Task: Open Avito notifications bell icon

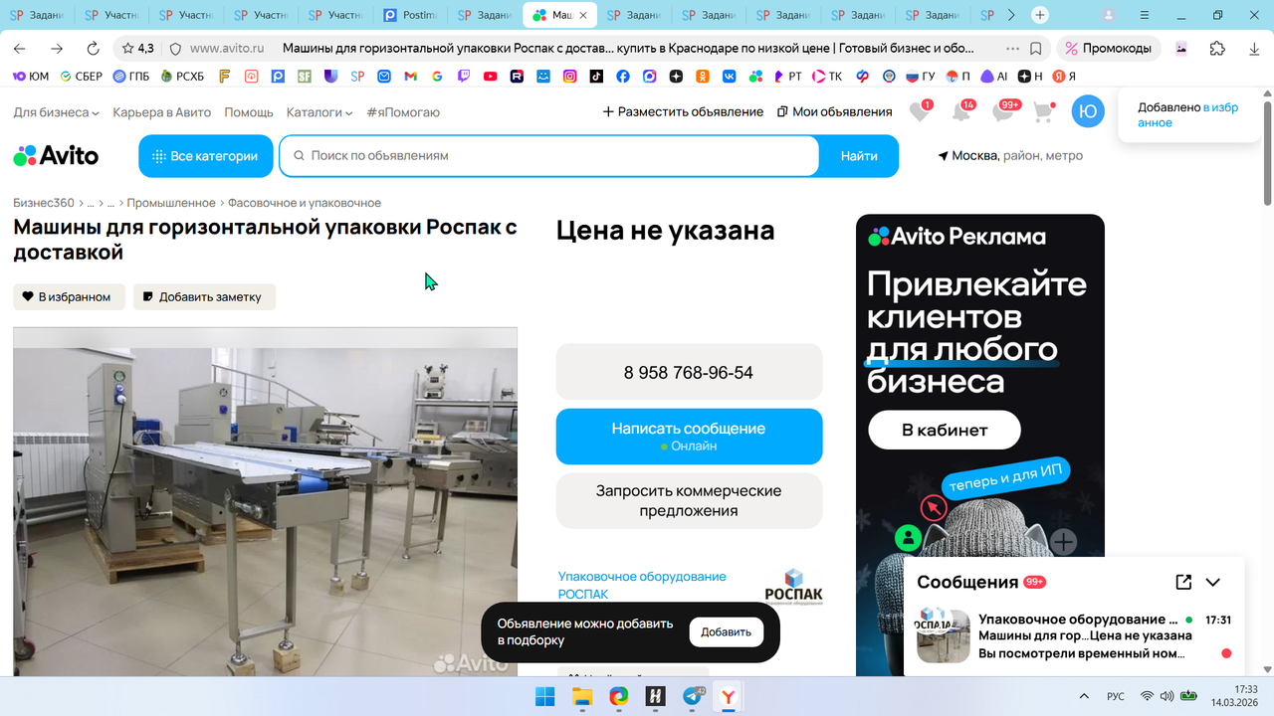Action: 961,112
